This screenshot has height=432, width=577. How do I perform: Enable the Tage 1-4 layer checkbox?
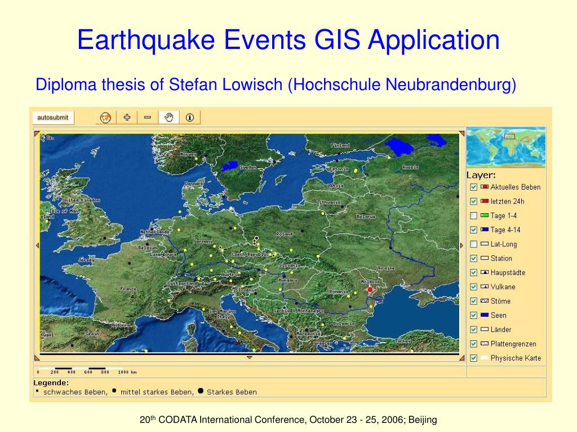click(x=473, y=215)
